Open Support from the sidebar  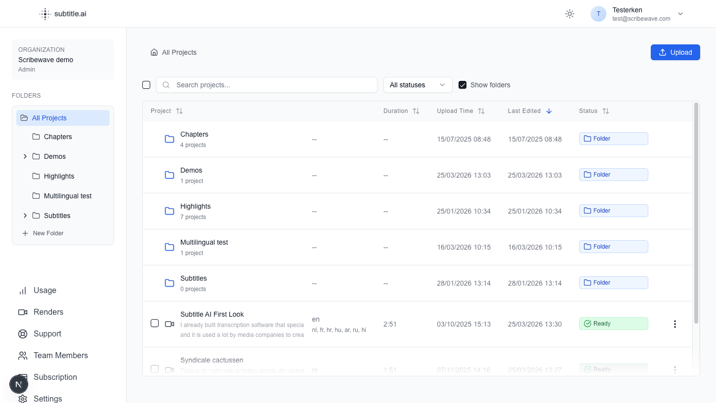pyautogui.click(x=47, y=333)
